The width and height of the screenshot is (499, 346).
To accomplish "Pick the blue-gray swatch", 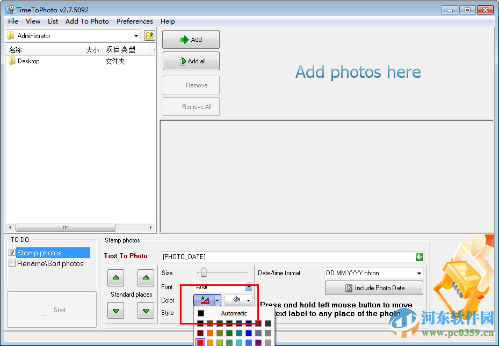I will pyautogui.click(x=258, y=333).
